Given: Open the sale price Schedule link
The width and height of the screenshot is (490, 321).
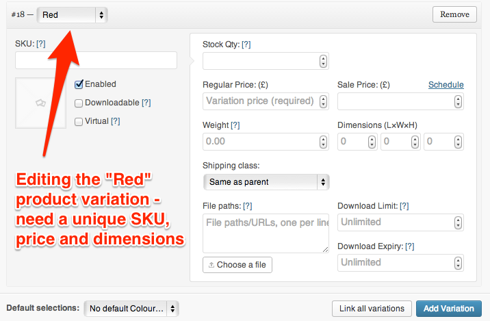Looking at the screenshot, I should pos(446,85).
